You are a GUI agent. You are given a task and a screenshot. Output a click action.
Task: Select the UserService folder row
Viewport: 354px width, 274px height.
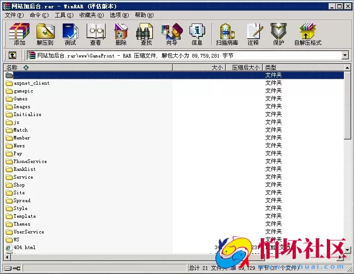(174, 232)
